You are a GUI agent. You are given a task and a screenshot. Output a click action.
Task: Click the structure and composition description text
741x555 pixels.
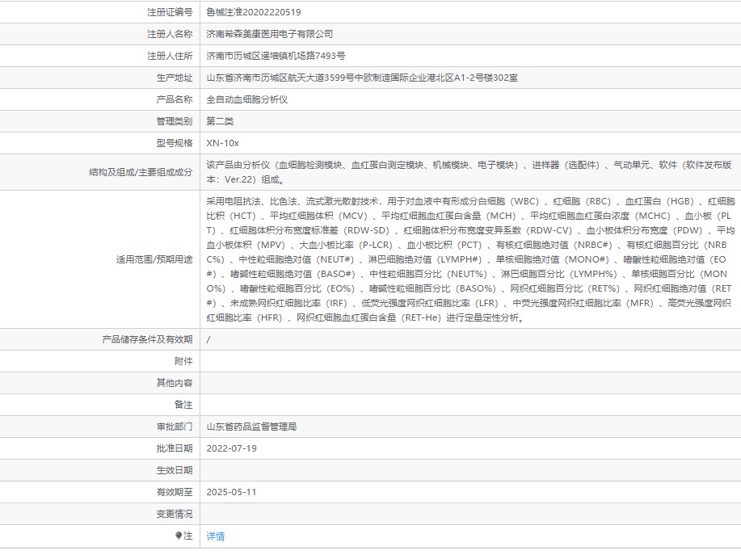click(x=469, y=172)
